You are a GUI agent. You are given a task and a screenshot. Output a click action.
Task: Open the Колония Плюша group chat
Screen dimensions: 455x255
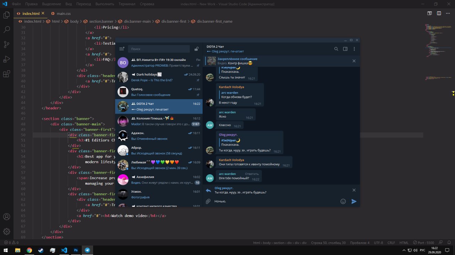(159, 121)
